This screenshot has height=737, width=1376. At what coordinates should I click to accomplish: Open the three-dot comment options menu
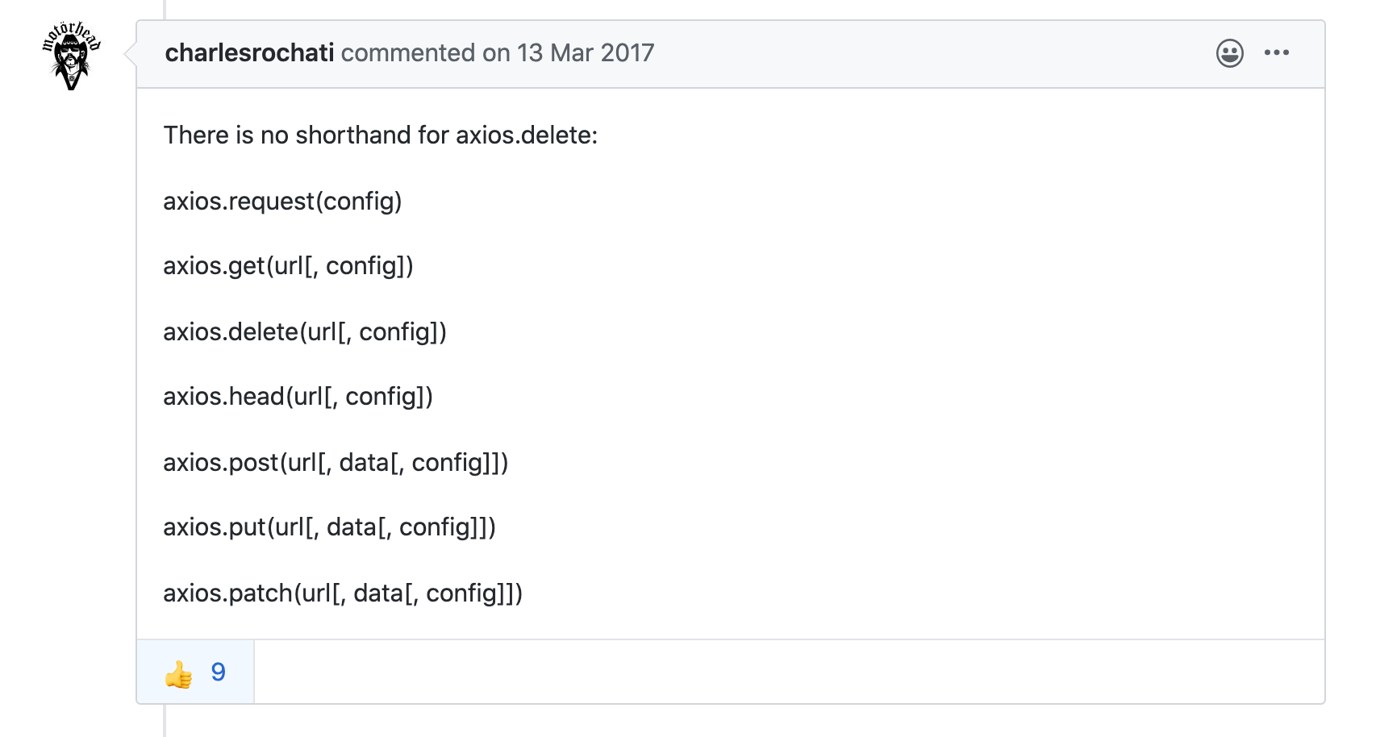(x=1277, y=53)
